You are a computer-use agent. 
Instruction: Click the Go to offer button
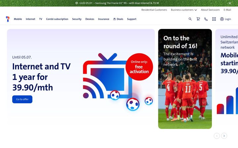[22, 99]
